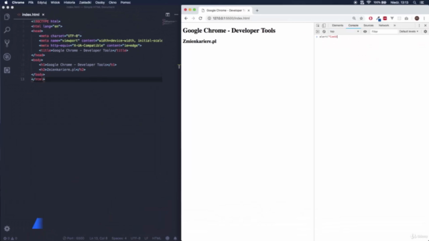Clear the console

pos(324,31)
